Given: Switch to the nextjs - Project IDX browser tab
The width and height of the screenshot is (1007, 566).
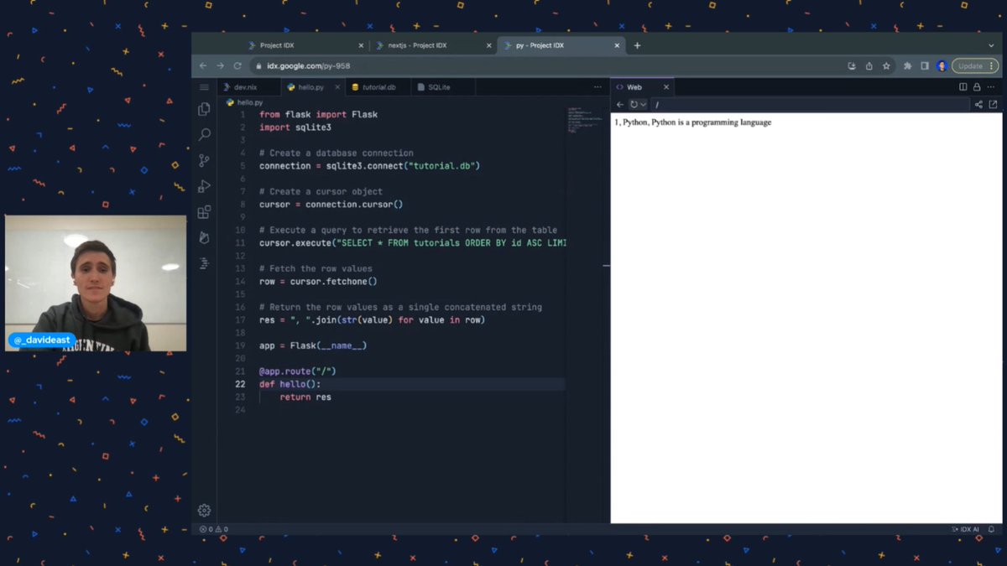Looking at the screenshot, I should click(434, 45).
